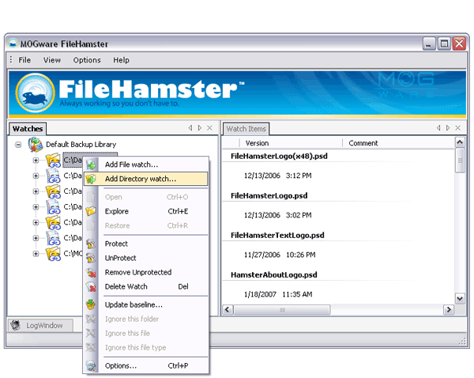Click the Protect lock icon
Image resolution: width=474 pixels, height=378 pixels.
(91, 244)
